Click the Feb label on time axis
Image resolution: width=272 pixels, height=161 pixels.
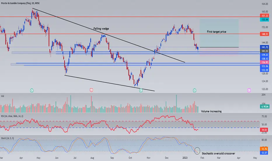202,158
